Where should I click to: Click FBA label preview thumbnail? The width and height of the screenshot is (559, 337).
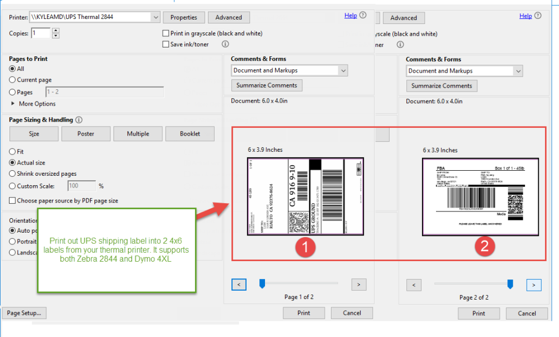tap(481, 197)
